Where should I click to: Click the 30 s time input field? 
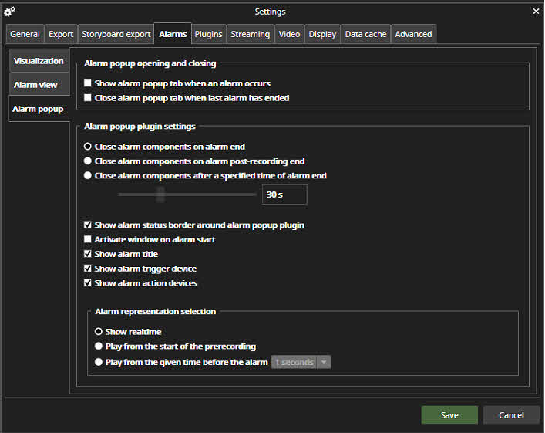coord(284,195)
